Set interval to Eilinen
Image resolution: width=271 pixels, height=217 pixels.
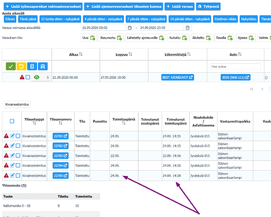click(x=10, y=19)
